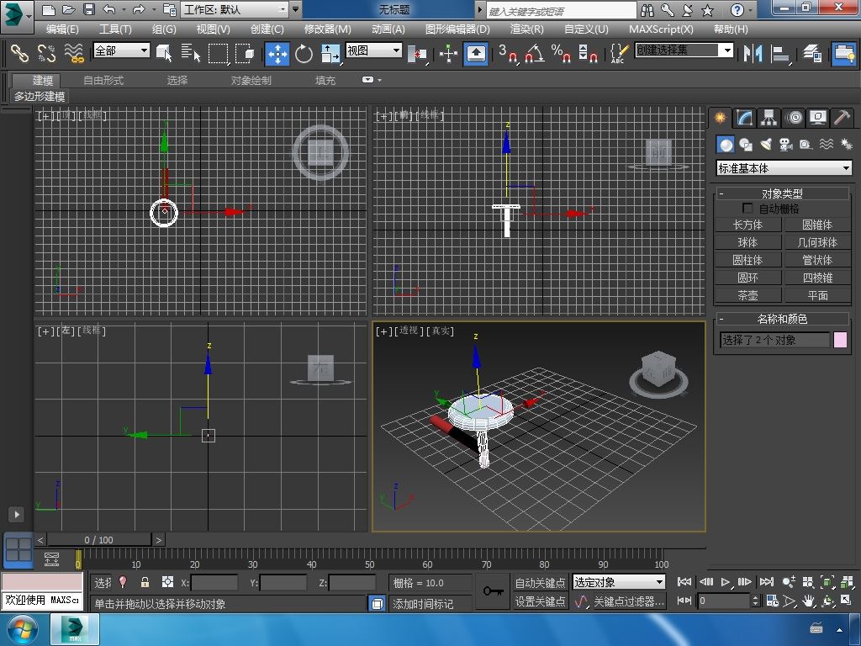Viewport: 861px width, 646px height.
Task: Click the Mirror tool icon
Action: (753, 53)
